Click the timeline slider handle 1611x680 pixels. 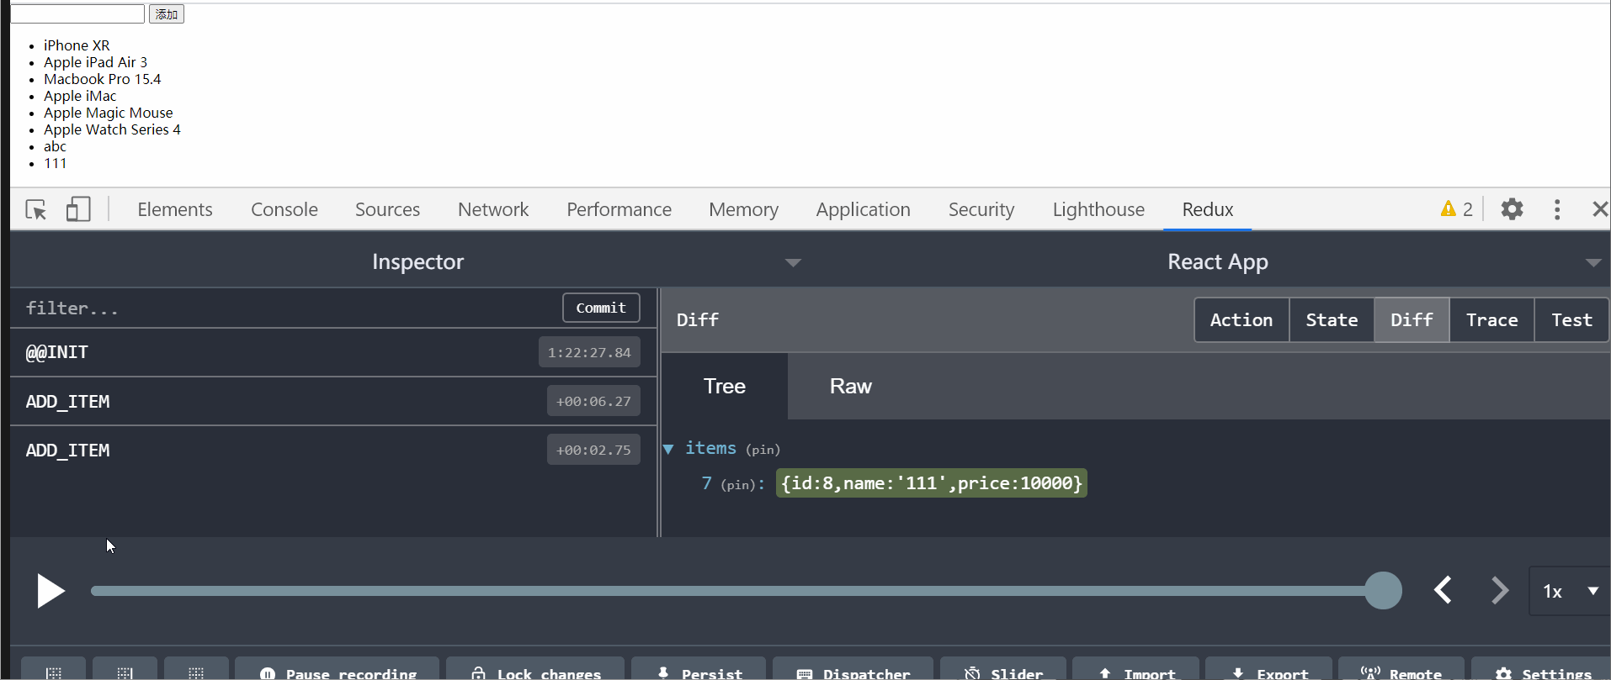tap(1383, 590)
